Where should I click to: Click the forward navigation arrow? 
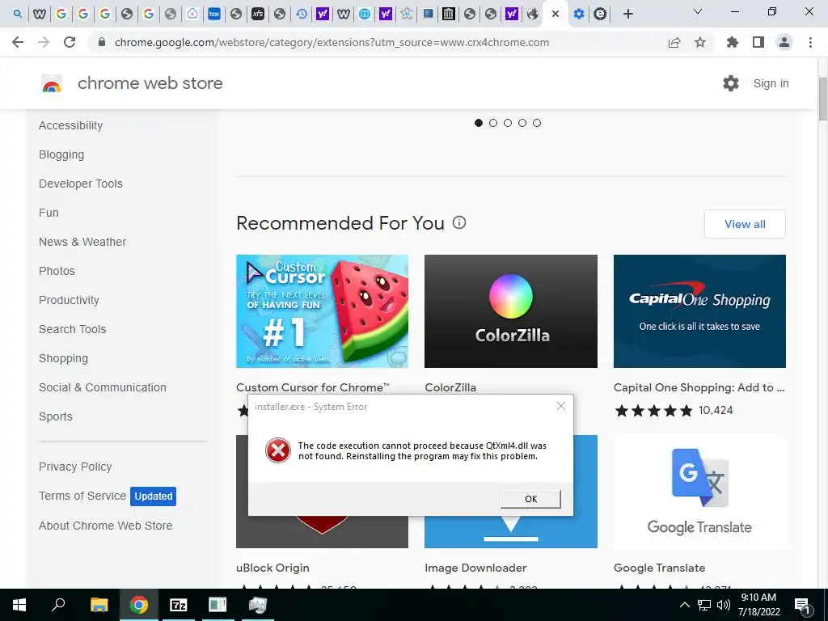click(44, 42)
